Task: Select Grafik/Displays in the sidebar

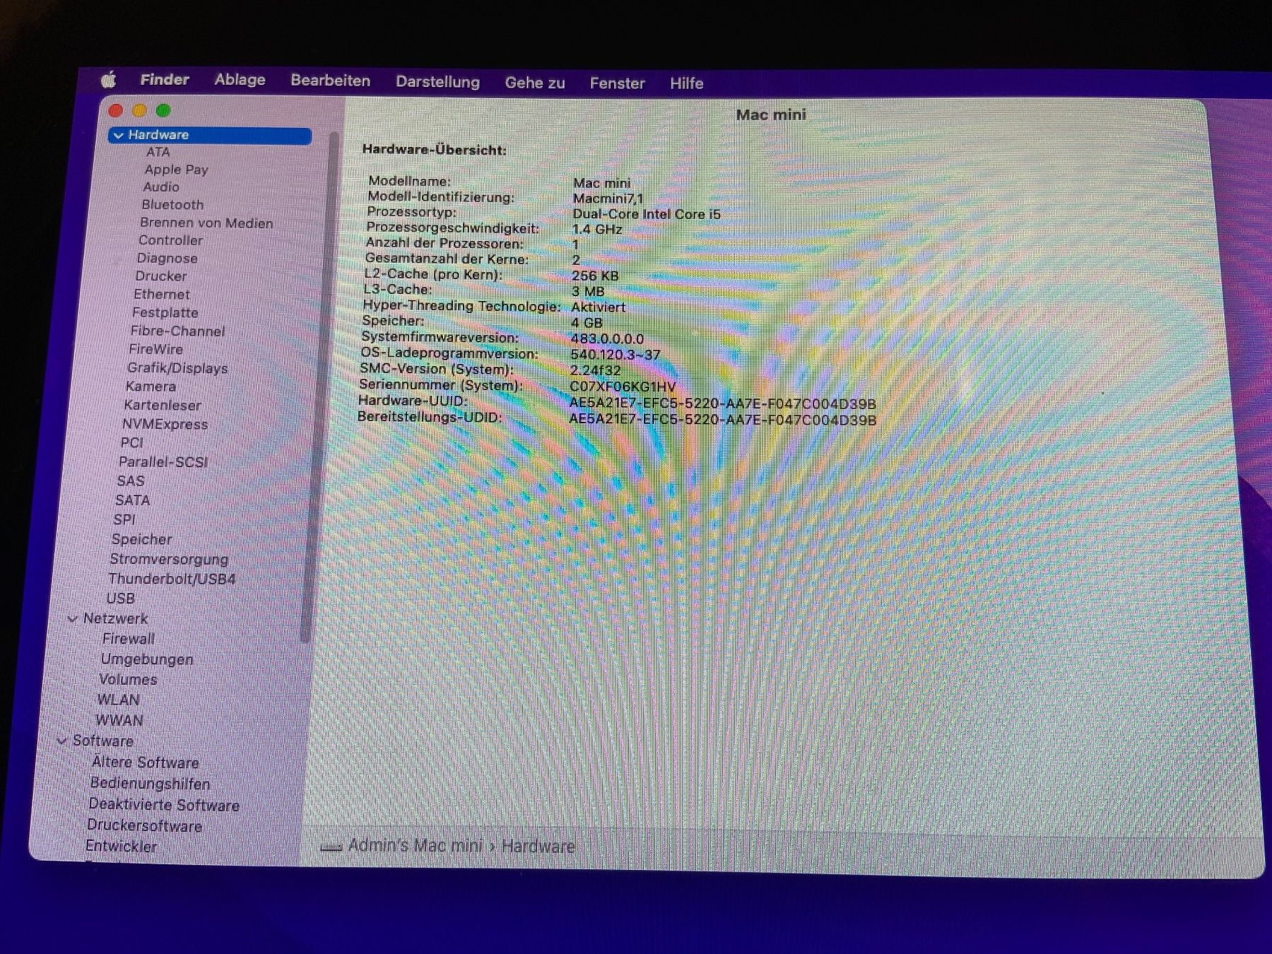Action: [177, 368]
